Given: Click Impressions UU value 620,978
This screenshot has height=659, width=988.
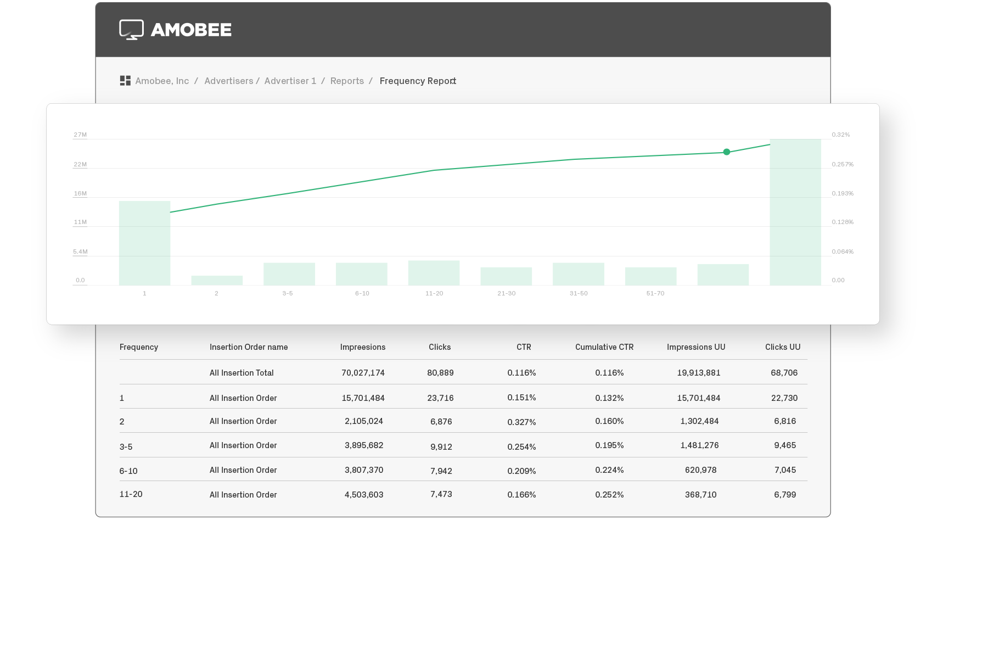Looking at the screenshot, I should (x=701, y=470).
